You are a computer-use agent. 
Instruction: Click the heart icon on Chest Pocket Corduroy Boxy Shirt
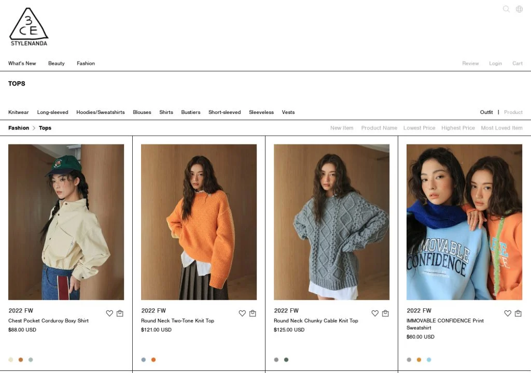pyautogui.click(x=109, y=313)
